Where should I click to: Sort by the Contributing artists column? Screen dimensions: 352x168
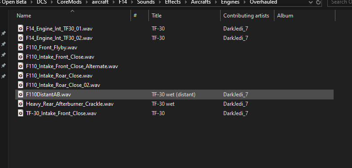pos(247,16)
